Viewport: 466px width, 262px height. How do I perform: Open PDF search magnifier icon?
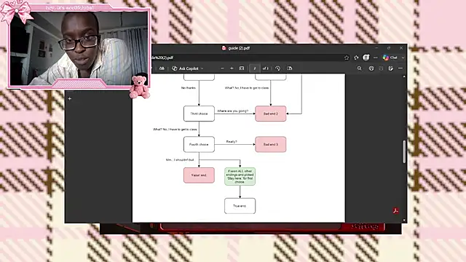tap(359, 68)
